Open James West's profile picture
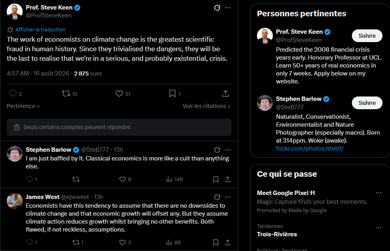The image size is (390, 251). pyautogui.click(x=15, y=201)
